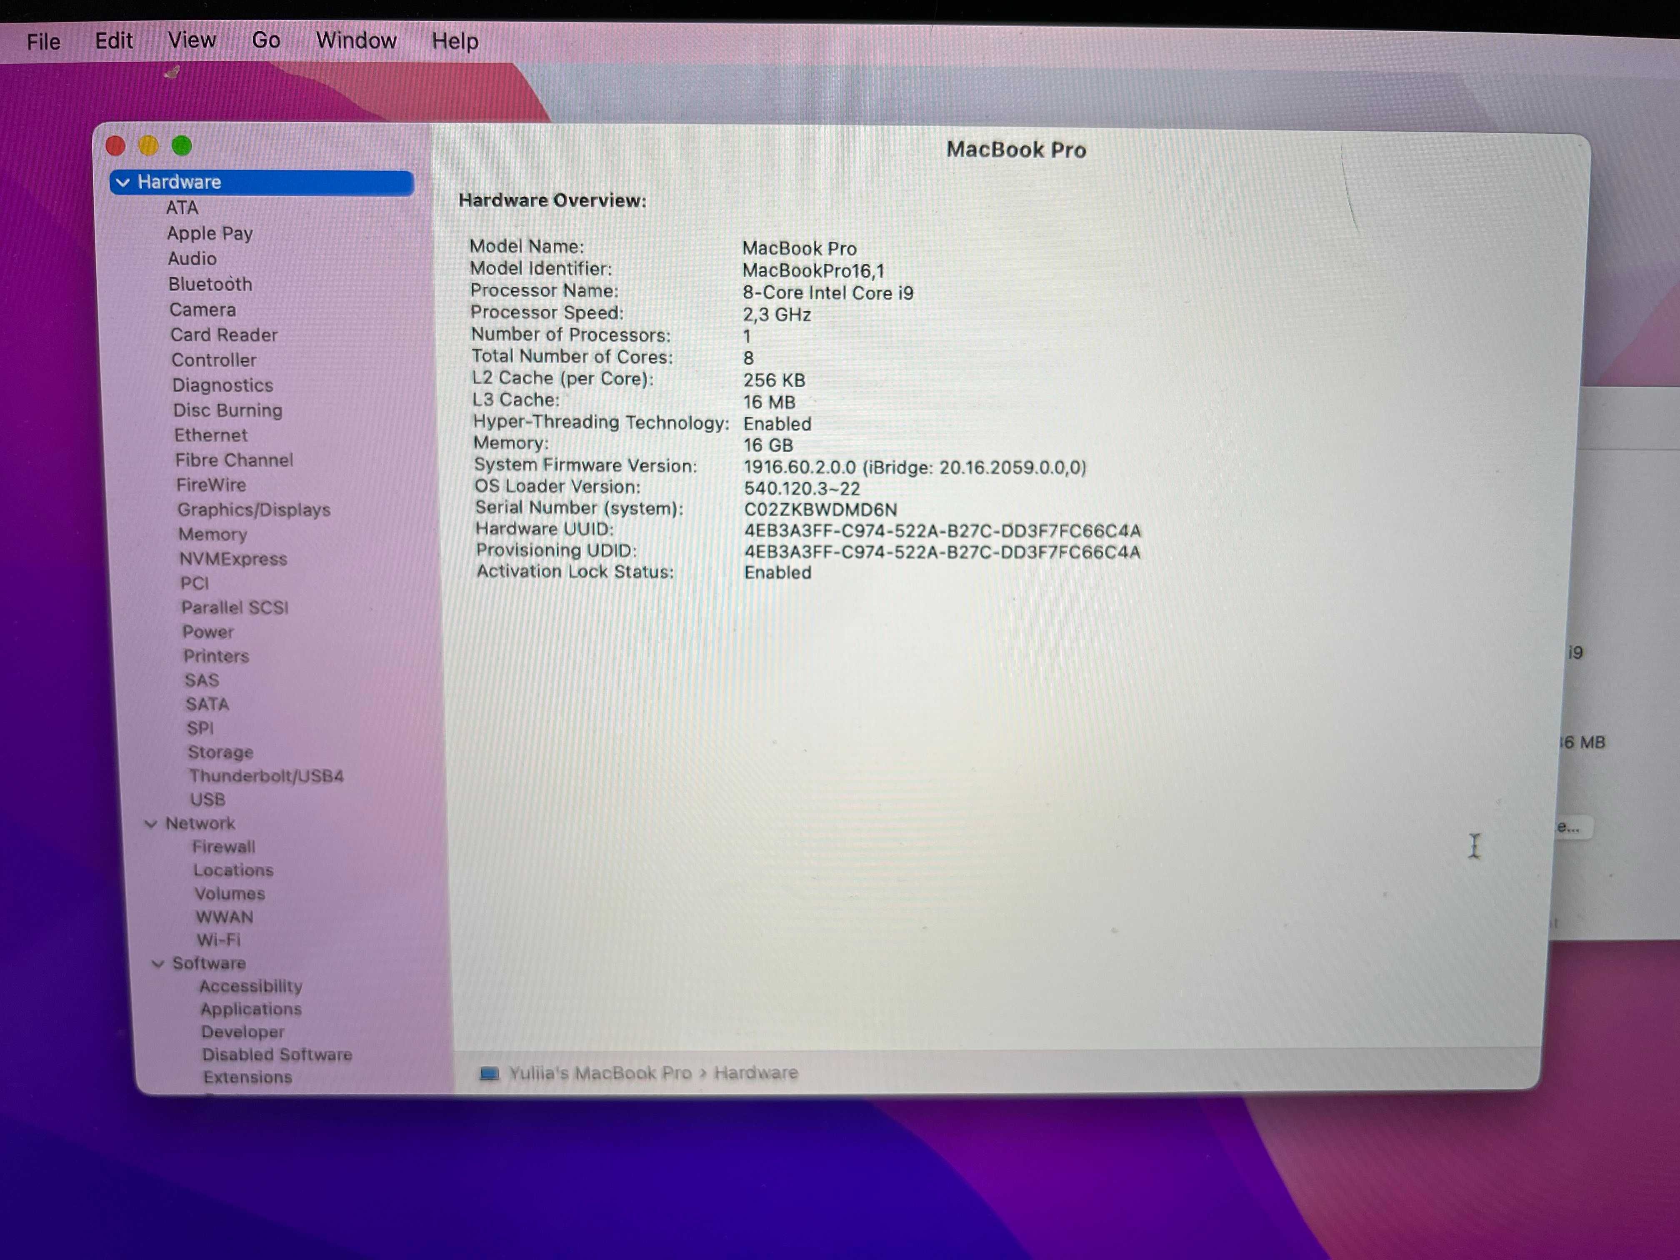
Task: Select Apple Pay in the sidebar
Action: coord(210,233)
